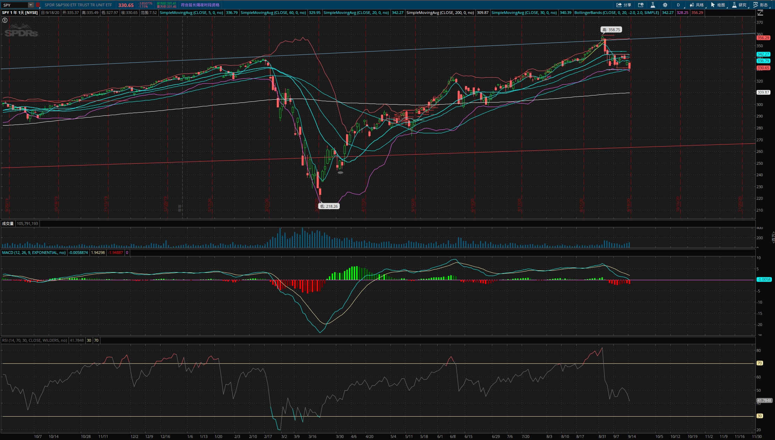
Task: Click SimpleMovingAvg (CLOSE, 30, 0, no) label
Action: point(524,13)
